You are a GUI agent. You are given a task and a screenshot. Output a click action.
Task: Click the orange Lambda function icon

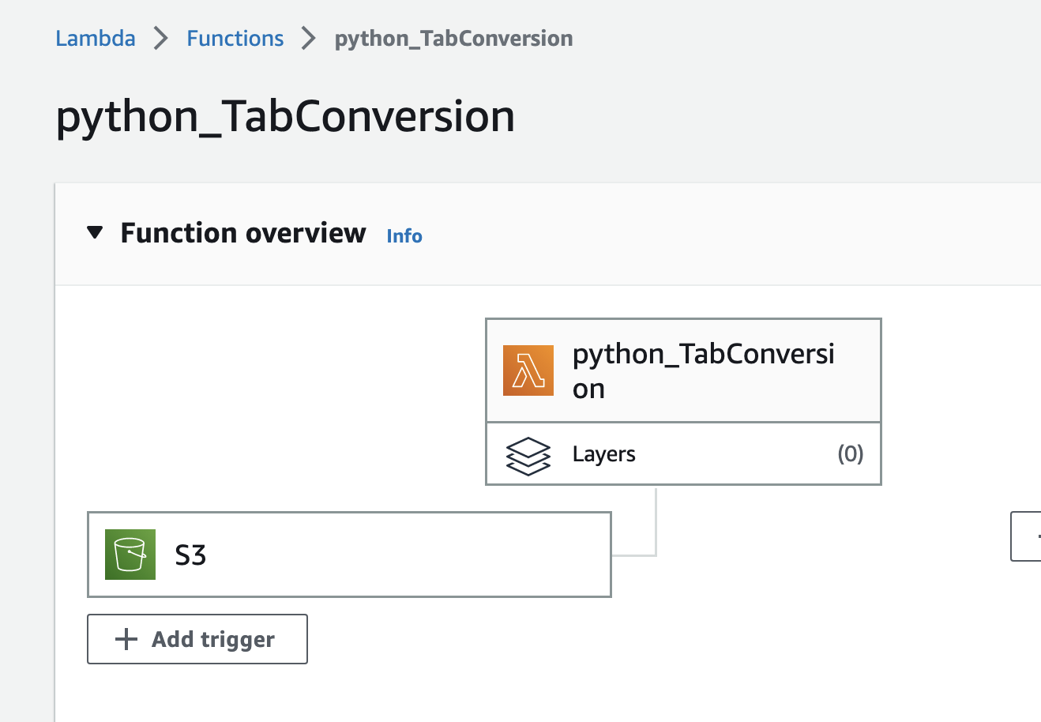coord(528,370)
